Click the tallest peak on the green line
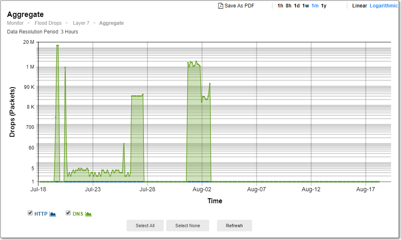This screenshot has width=401, height=240. coord(57,46)
